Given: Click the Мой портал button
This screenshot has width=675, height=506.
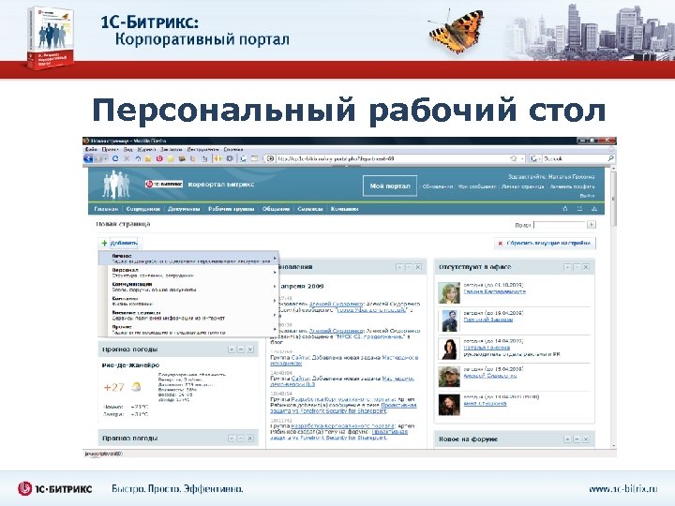Looking at the screenshot, I should click(x=390, y=186).
